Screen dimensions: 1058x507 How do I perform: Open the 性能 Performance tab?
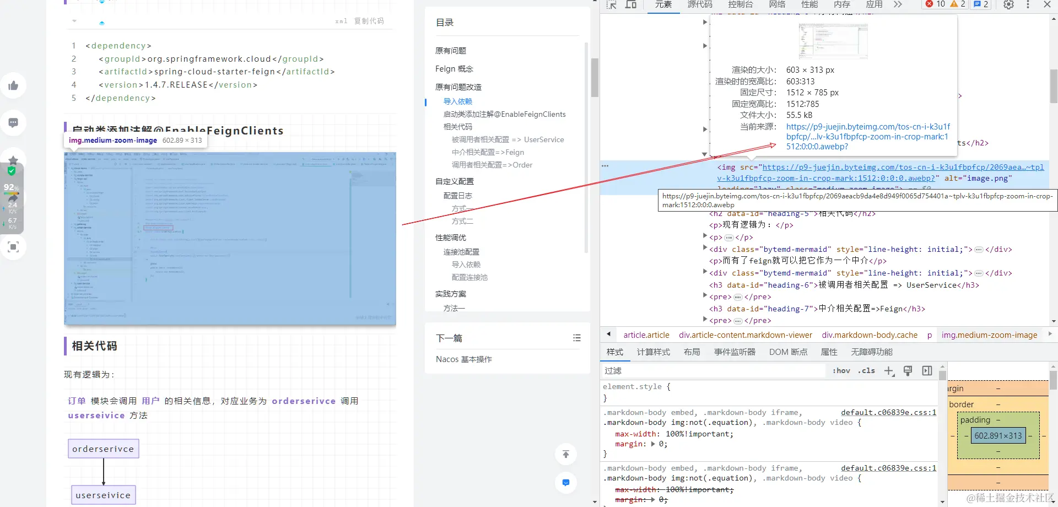[809, 4]
